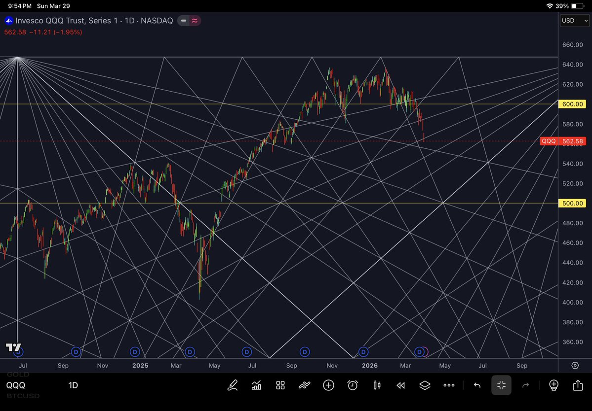Toggle the minus pill next to chart title
The width and height of the screenshot is (592, 411).
pyautogui.click(x=183, y=21)
